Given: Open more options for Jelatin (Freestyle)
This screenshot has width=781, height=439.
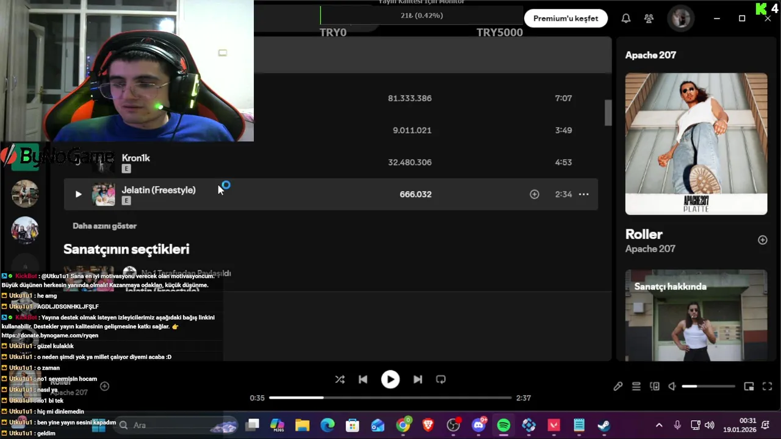Looking at the screenshot, I should tap(584, 195).
